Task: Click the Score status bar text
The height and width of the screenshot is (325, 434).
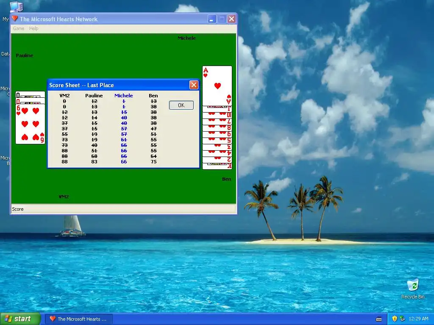Action: point(18,209)
